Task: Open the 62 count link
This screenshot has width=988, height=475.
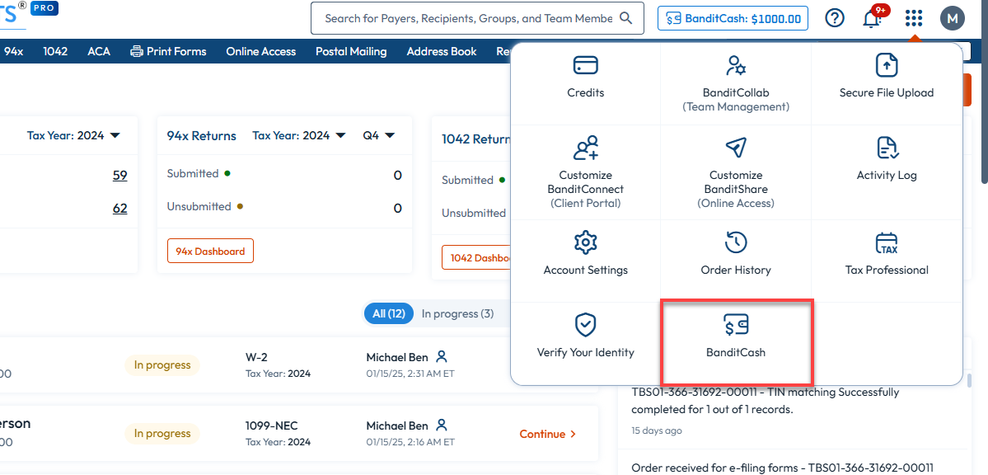Action: [x=119, y=208]
